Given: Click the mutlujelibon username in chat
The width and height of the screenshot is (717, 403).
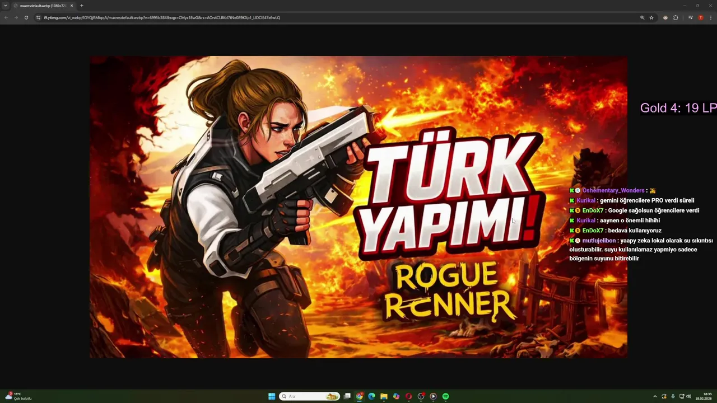Looking at the screenshot, I should pos(599,241).
